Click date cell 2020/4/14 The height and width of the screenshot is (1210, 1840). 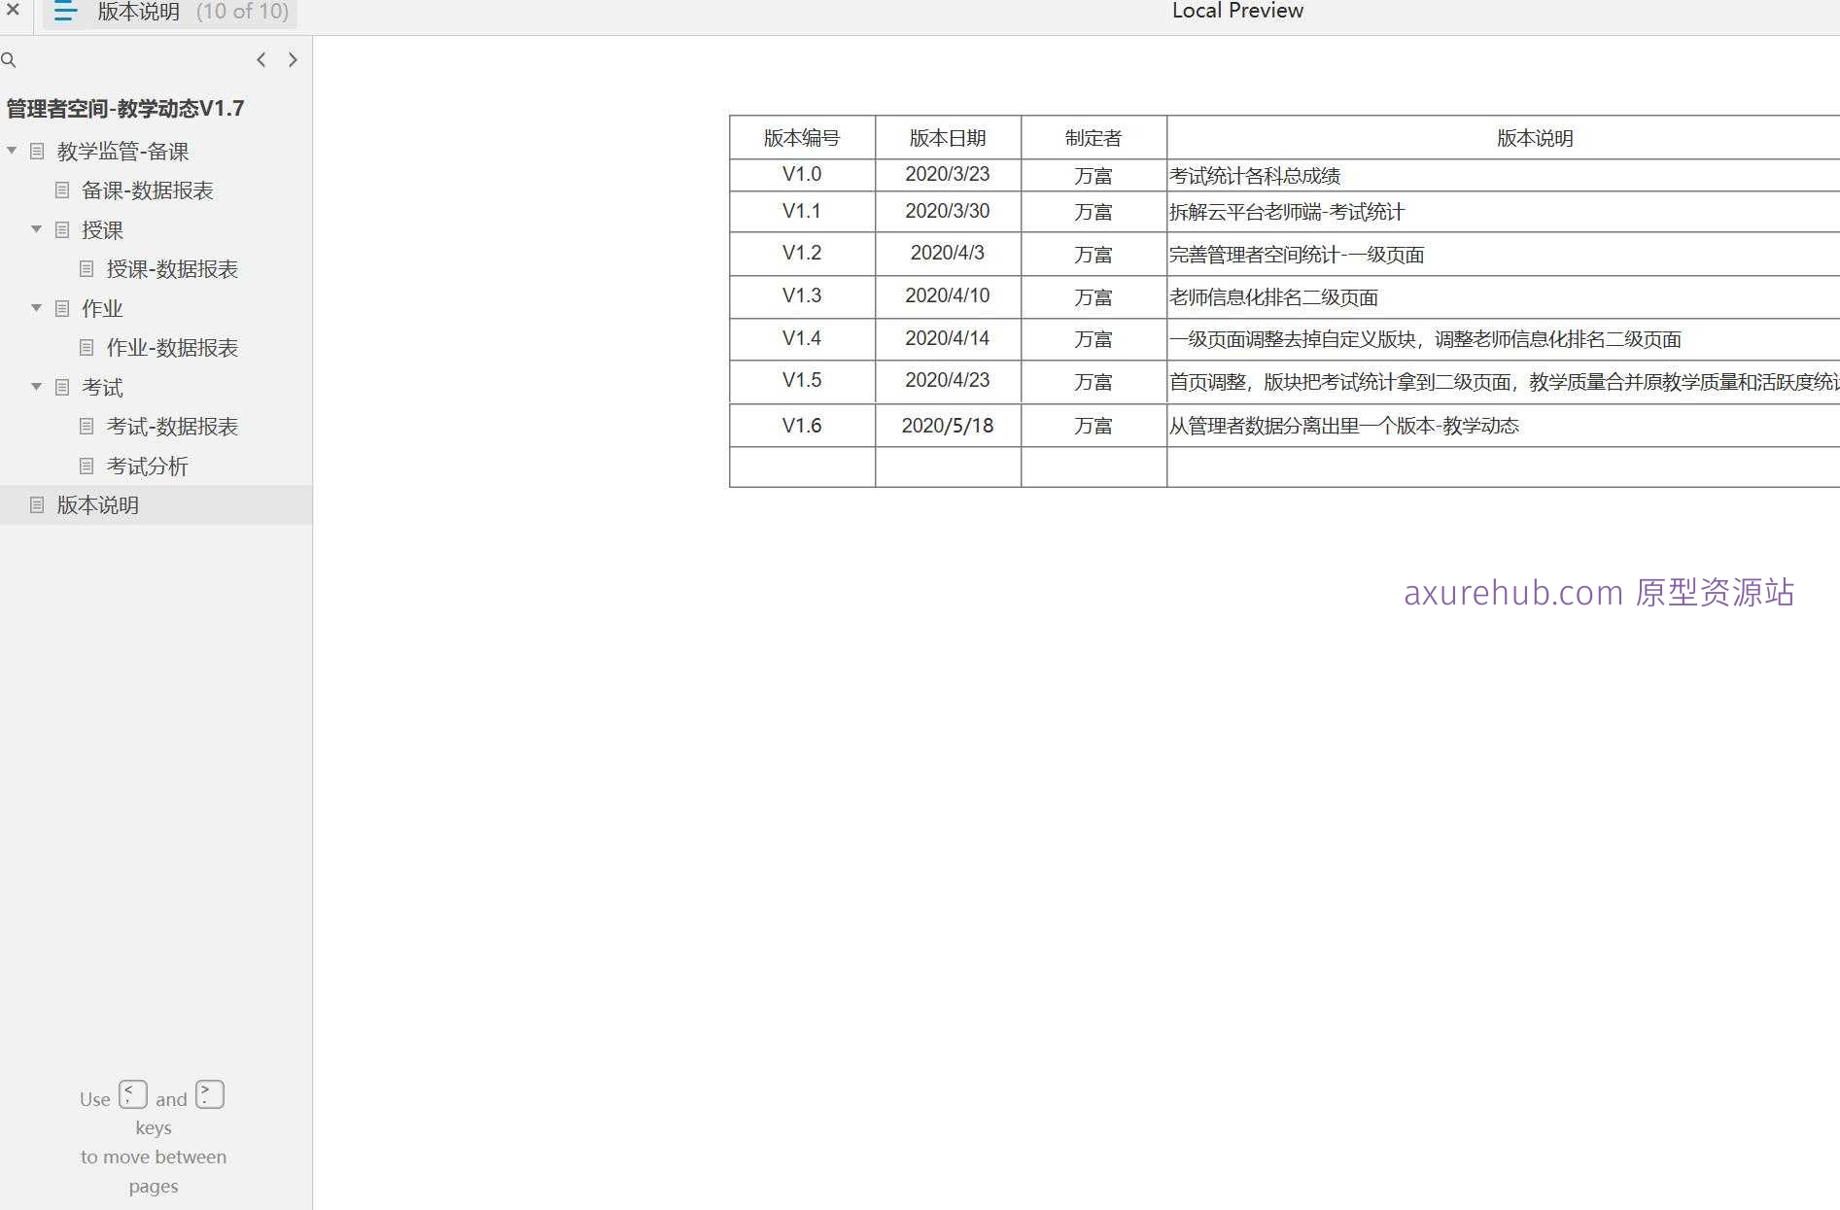(948, 339)
